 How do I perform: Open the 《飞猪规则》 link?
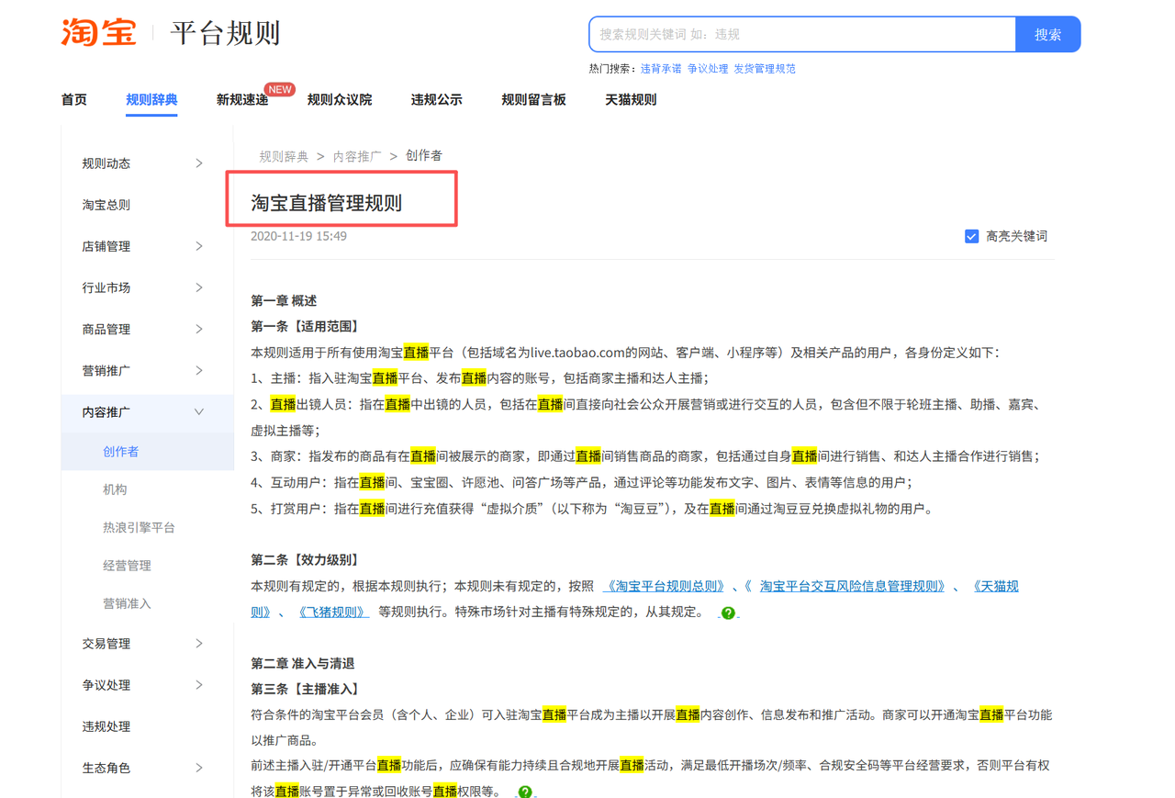click(x=332, y=612)
